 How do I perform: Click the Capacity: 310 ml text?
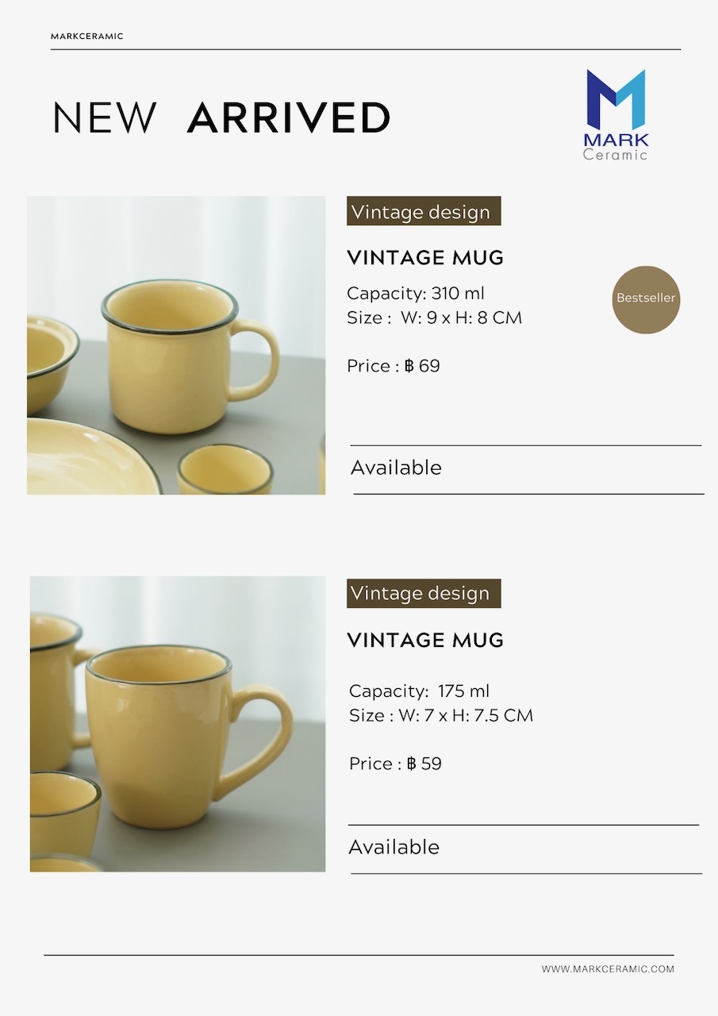coord(415,293)
